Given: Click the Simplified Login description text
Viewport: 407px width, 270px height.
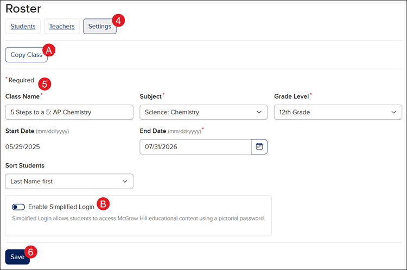Looking at the screenshot, I should pos(138,218).
